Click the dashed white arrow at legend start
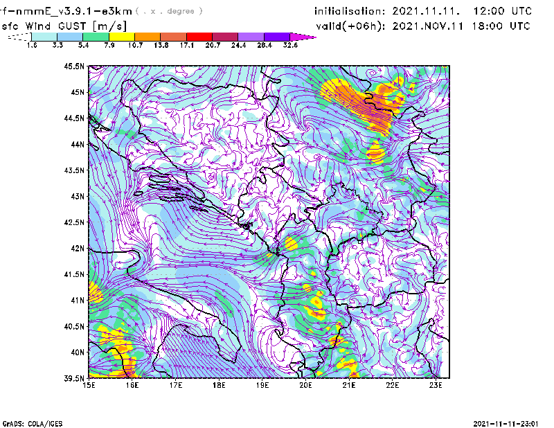This screenshot has height=428, width=554. click(19, 37)
